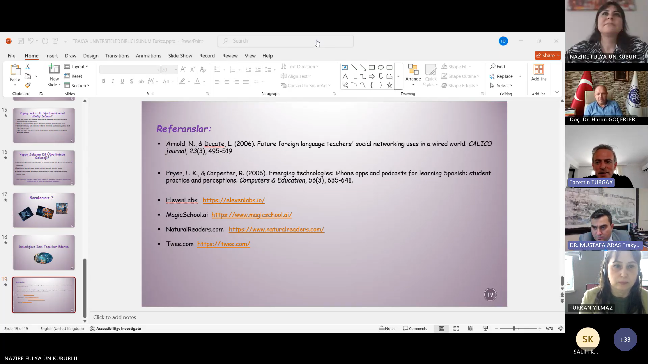The height and width of the screenshot is (364, 648).
Task: Open the elevenlabs.io hyperlink
Action: pyautogui.click(x=234, y=200)
